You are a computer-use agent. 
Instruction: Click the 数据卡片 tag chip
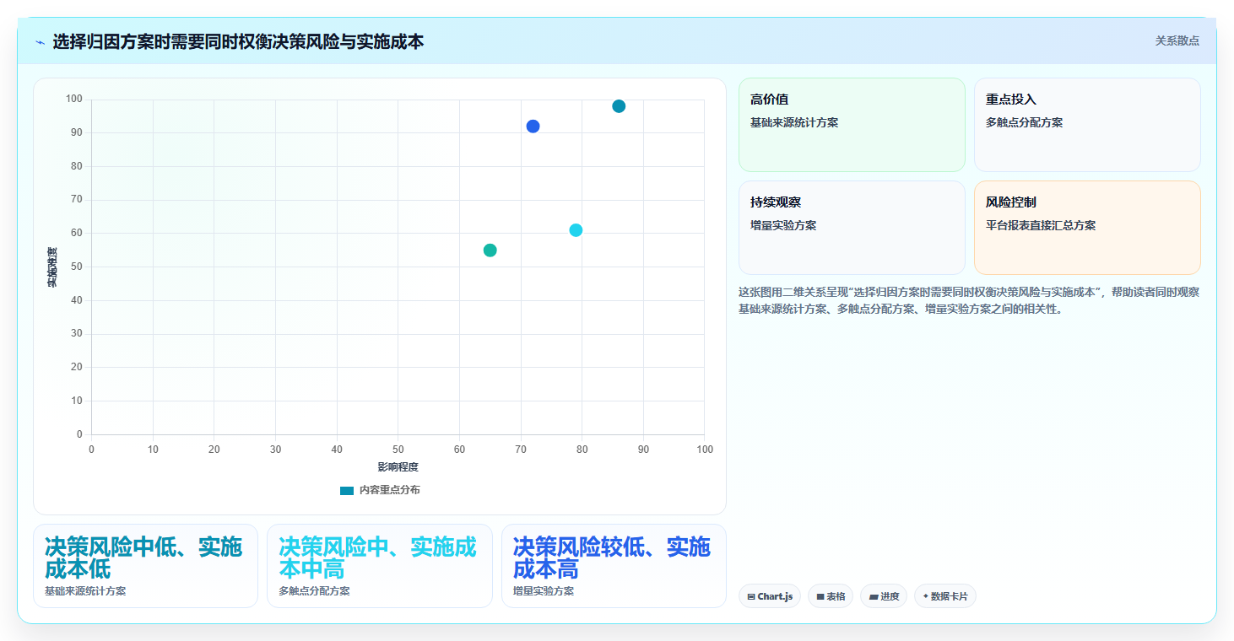945,596
